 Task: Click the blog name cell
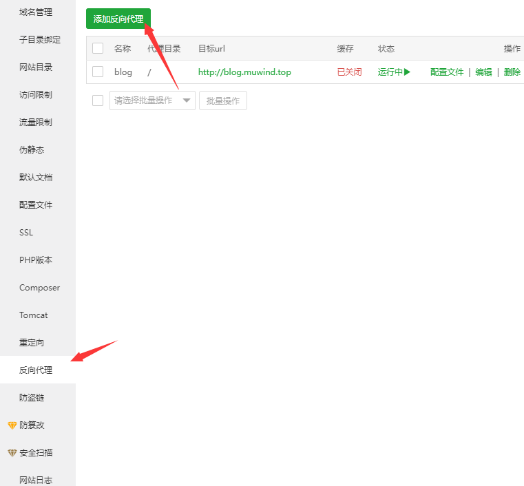123,72
